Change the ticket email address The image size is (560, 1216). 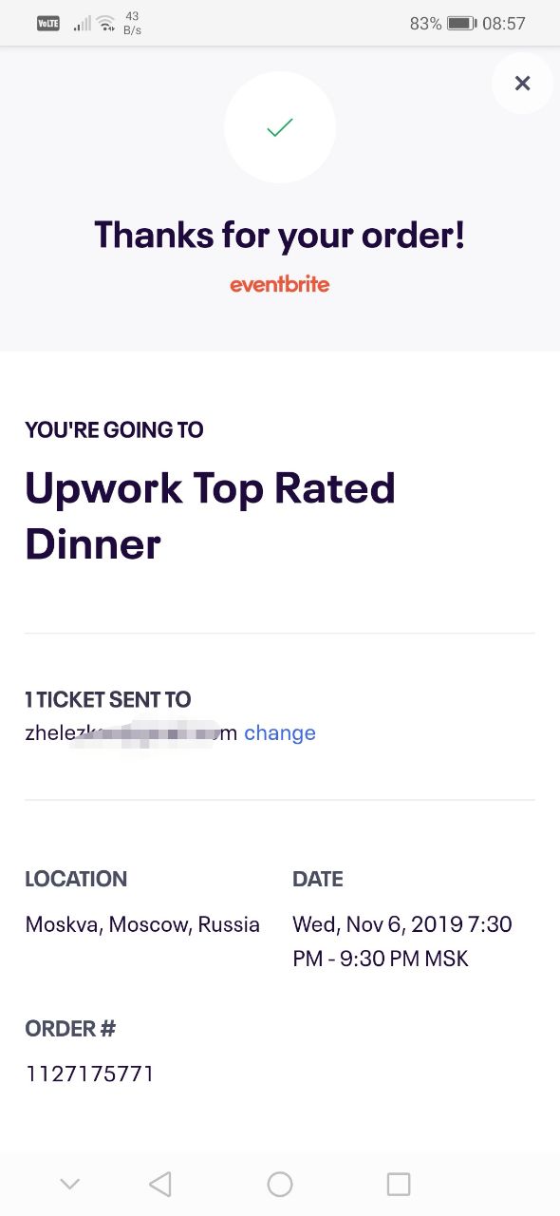pyautogui.click(x=280, y=733)
